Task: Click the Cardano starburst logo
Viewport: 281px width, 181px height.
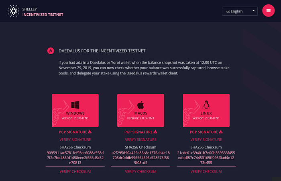Action: 13,11
